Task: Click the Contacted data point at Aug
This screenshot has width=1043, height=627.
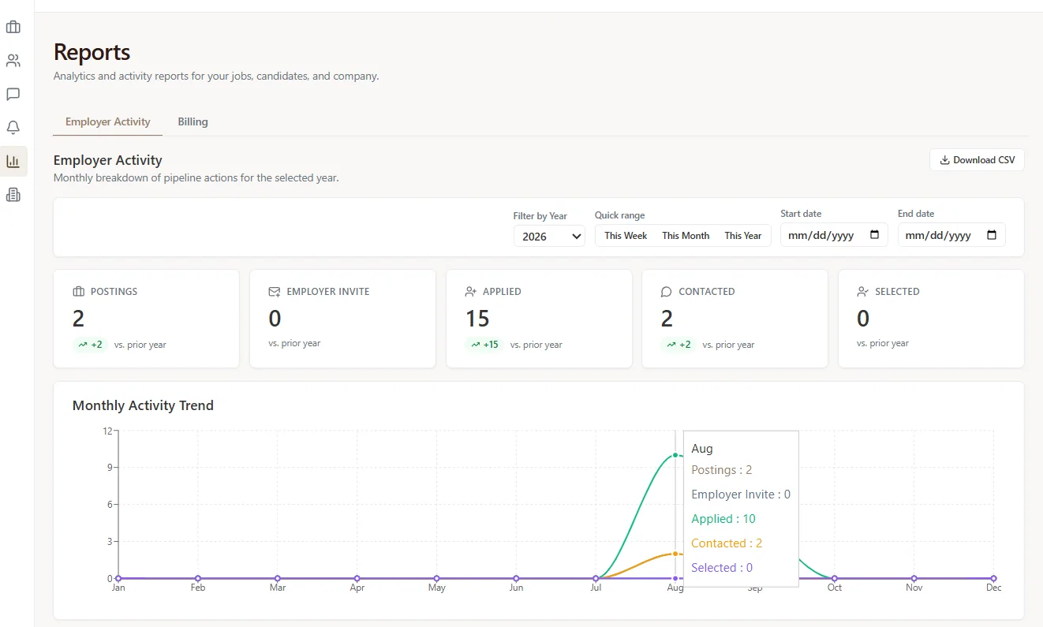Action: coord(675,554)
